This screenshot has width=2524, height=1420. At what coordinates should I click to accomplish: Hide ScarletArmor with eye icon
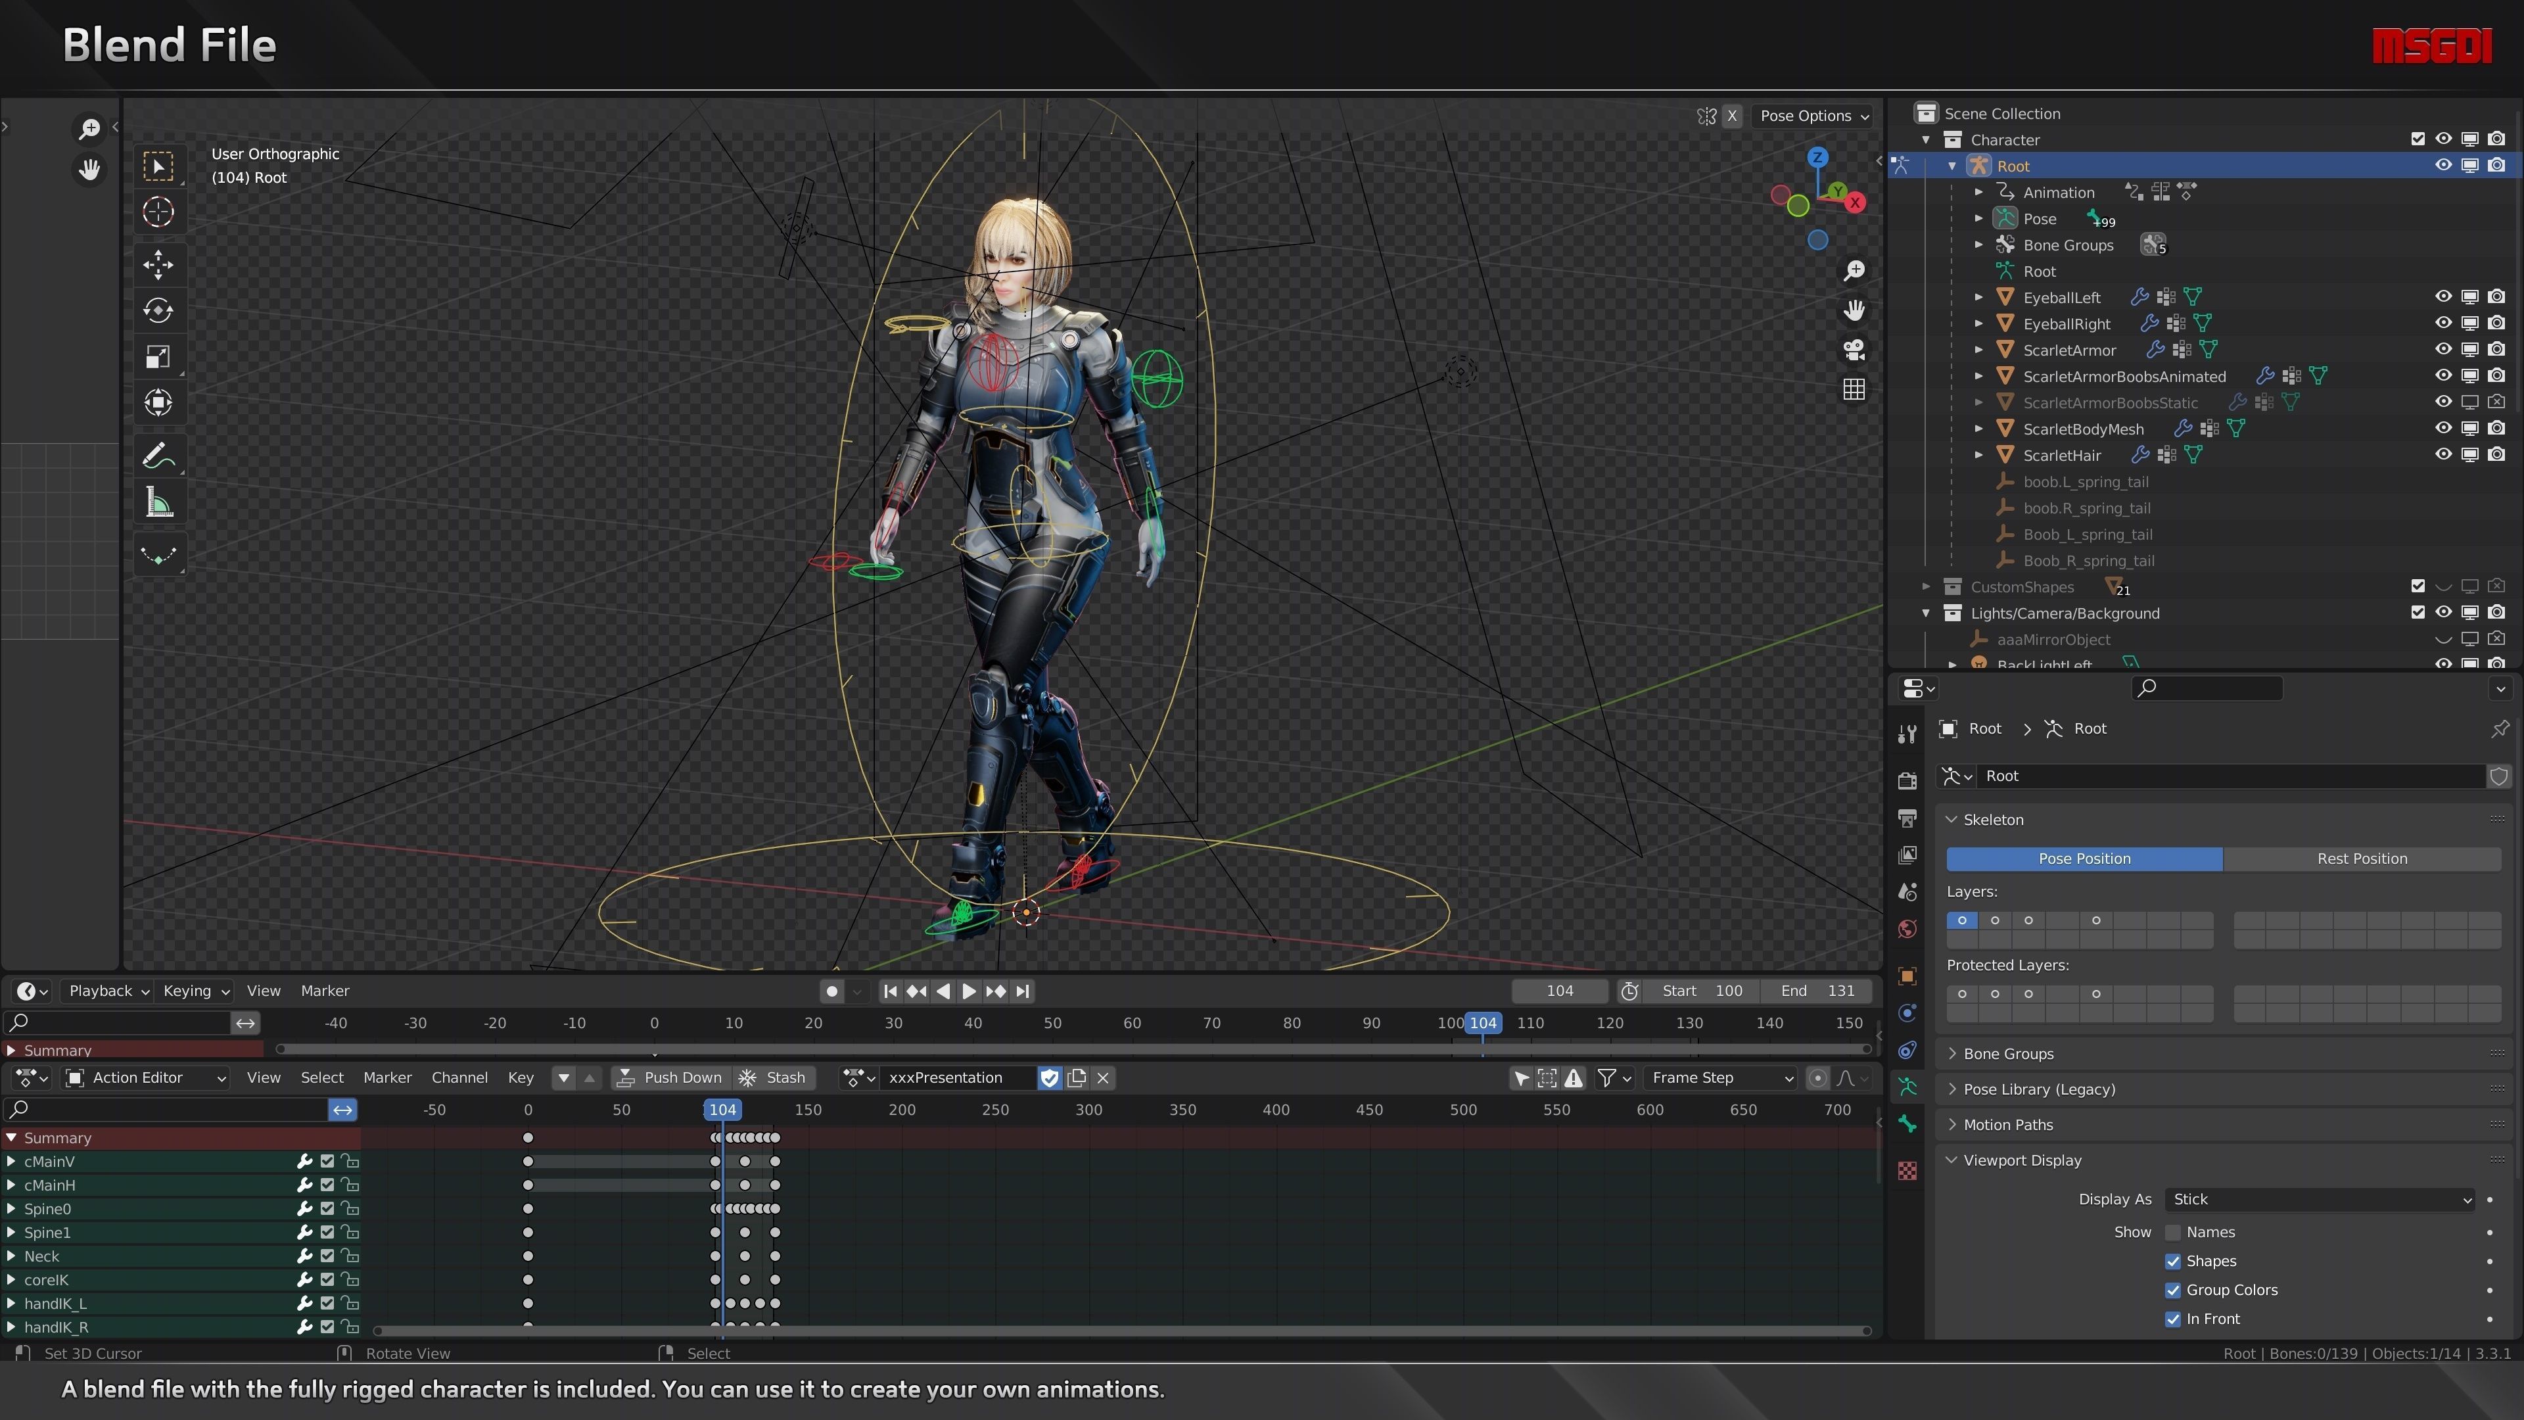coord(2444,349)
